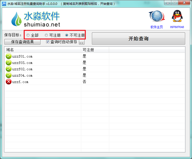This screenshot has height=159, width=192.
Task: Click the 是 value in uzzf01.com row
Action: point(84,56)
